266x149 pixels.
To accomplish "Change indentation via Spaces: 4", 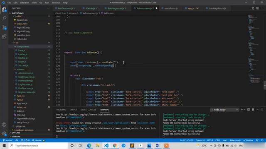I will [x=200, y=140].
